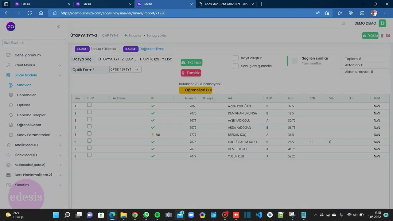Click the za logo in sidebar
393x221 pixels.
pos(11,27)
